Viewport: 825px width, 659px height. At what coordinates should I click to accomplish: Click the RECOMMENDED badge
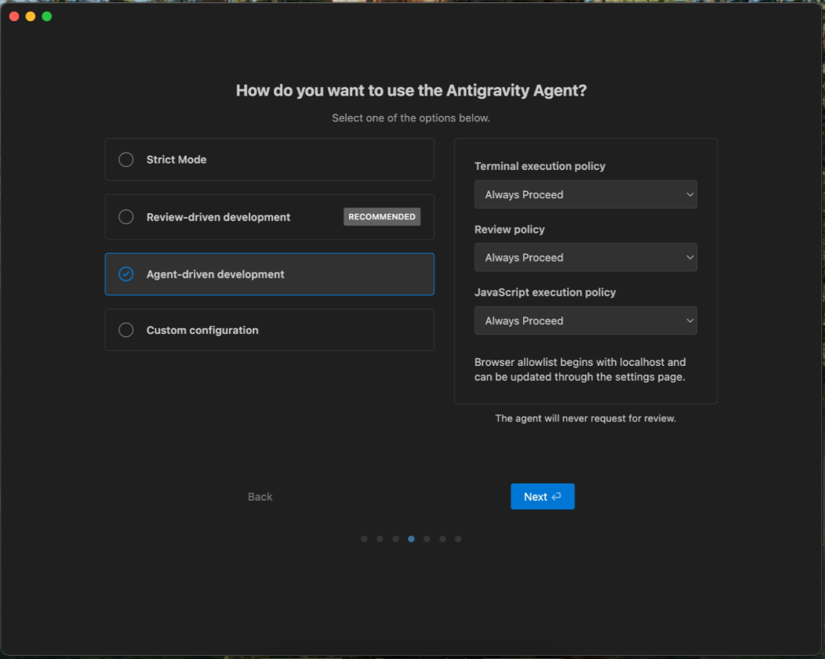[382, 217]
